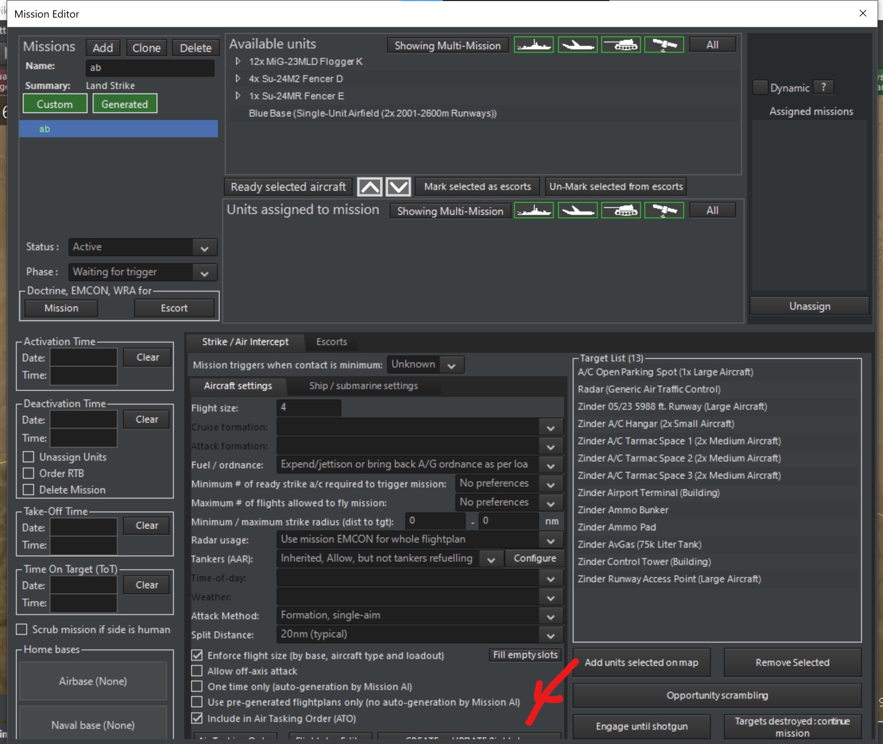Click Mark selected as escorts
The image size is (883, 744).
point(477,186)
